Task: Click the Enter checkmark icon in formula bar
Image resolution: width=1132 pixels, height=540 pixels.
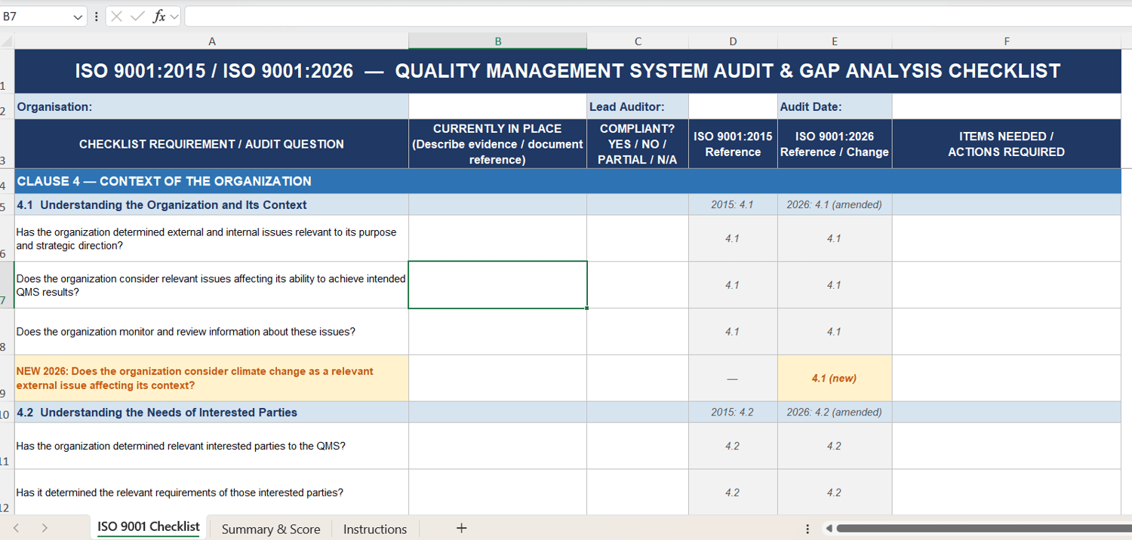Action: pos(137,17)
